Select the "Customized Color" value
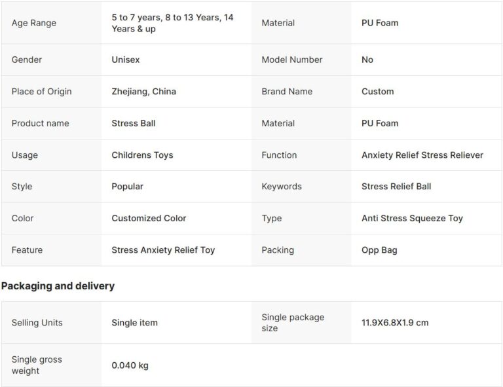 click(x=149, y=218)
